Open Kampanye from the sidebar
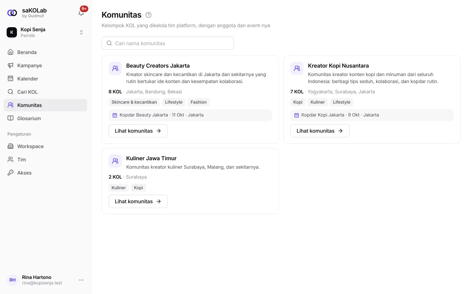 coord(45,65)
